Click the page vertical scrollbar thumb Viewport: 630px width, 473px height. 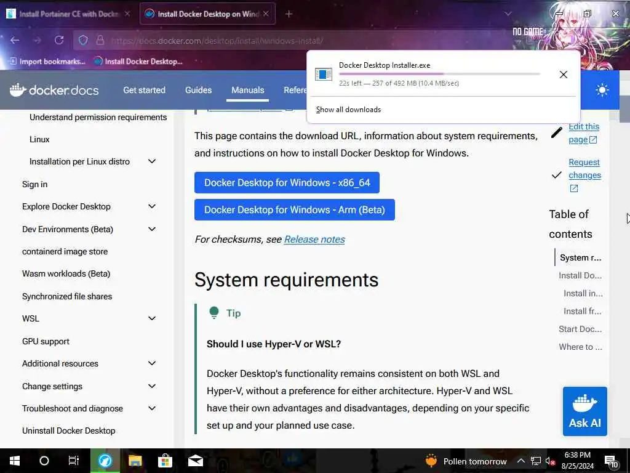coord(624,109)
